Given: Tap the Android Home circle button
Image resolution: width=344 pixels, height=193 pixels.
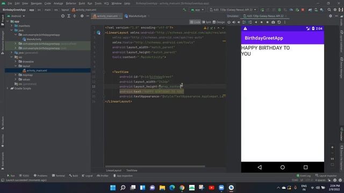Looking at the screenshot, I should click(283, 167).
